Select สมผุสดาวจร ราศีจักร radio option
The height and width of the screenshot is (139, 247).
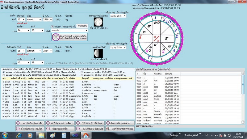pyautogui.click(x=81, y=72)
